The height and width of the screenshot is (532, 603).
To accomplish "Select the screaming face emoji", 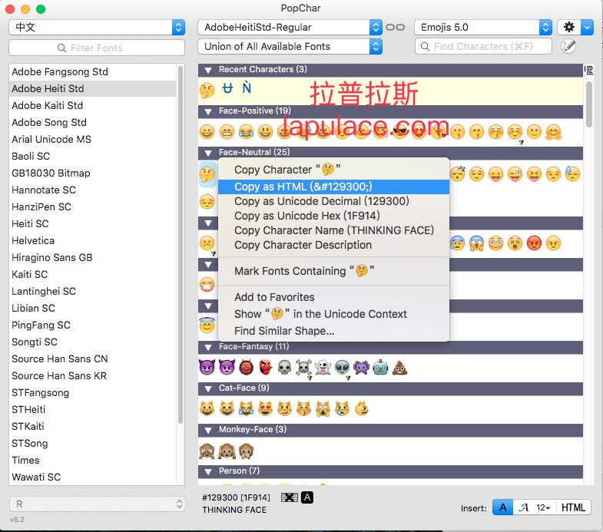I will coord(476,243).
